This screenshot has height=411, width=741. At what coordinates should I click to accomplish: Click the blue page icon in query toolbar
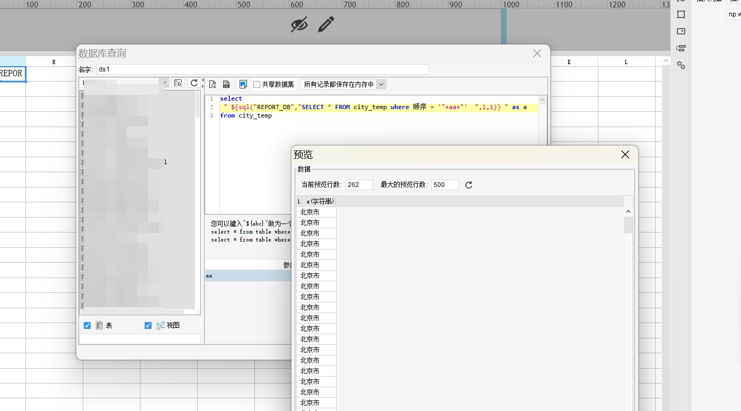[x=243, y=84]
